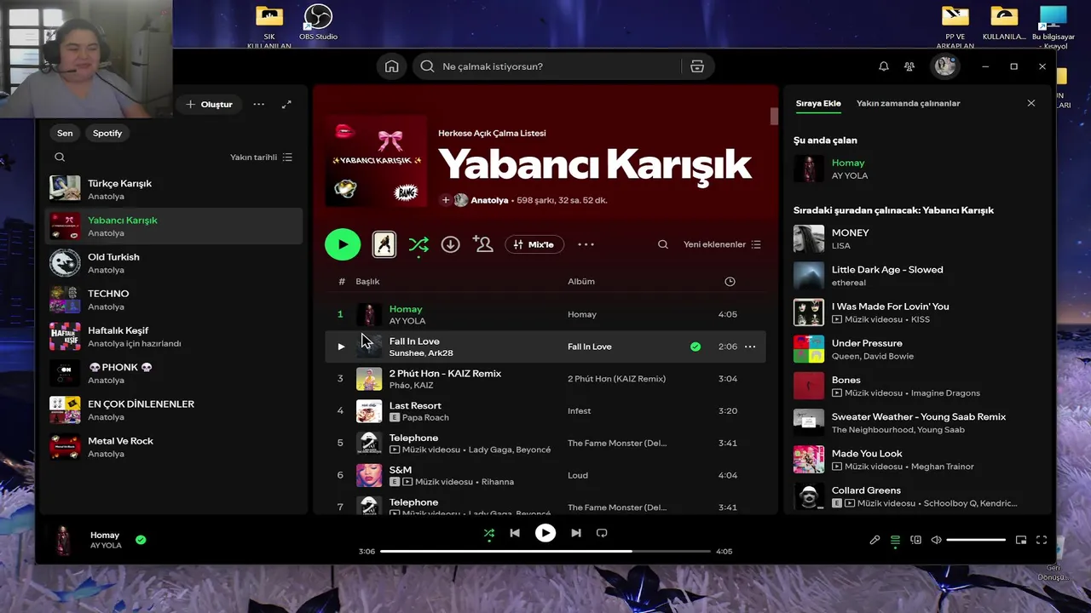Filter library by Sen
Viewport: 1091px width, 613px height.
click(65, 133)
